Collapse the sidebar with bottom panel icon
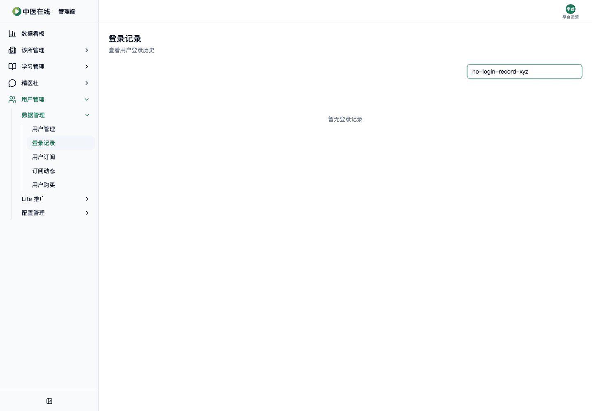 (x=49, y=401)
